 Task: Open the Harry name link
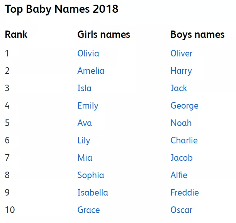pos(181,71)
